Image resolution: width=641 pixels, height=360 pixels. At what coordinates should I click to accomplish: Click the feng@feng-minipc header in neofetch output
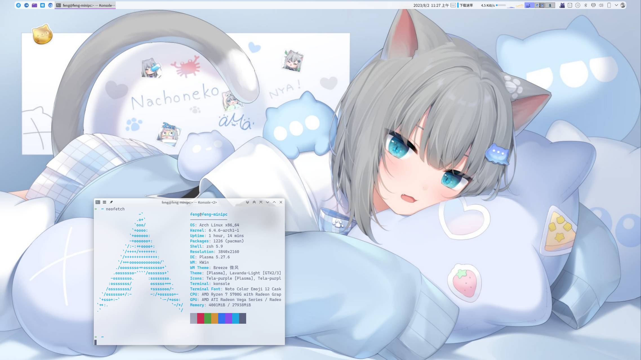209,214
